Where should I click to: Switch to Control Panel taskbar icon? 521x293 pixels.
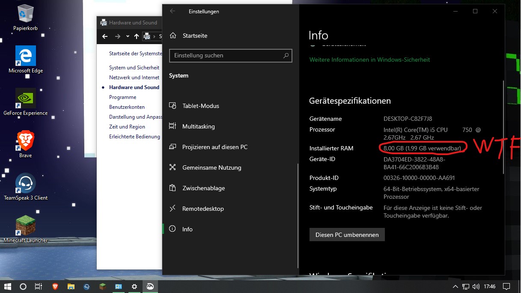pos(118,287)
